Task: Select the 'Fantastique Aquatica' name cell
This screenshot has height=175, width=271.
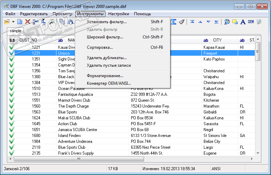Action: [x=93, y=94]
